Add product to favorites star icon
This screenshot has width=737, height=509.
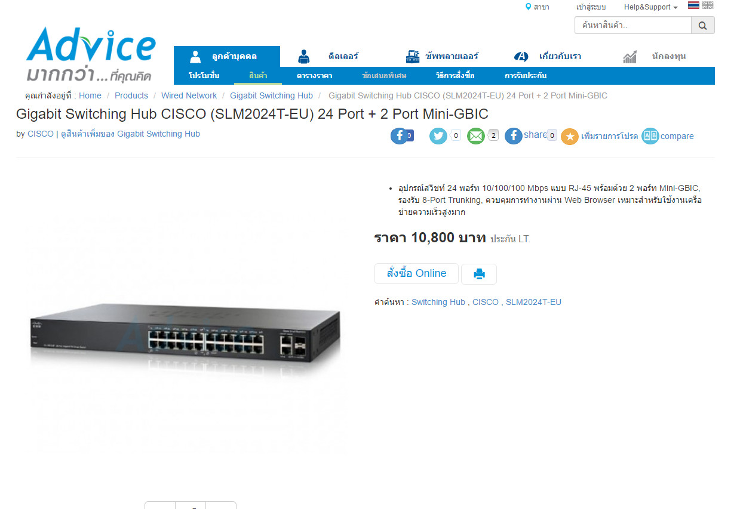point(570,137)
